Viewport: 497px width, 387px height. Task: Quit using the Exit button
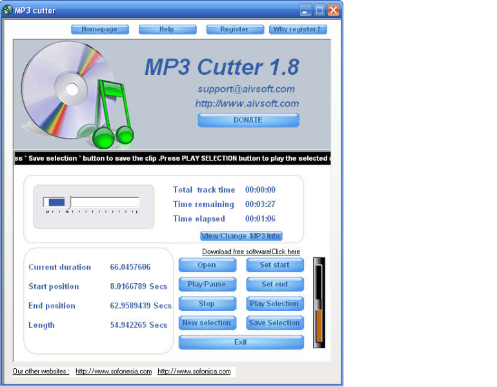tap(241, 342)
